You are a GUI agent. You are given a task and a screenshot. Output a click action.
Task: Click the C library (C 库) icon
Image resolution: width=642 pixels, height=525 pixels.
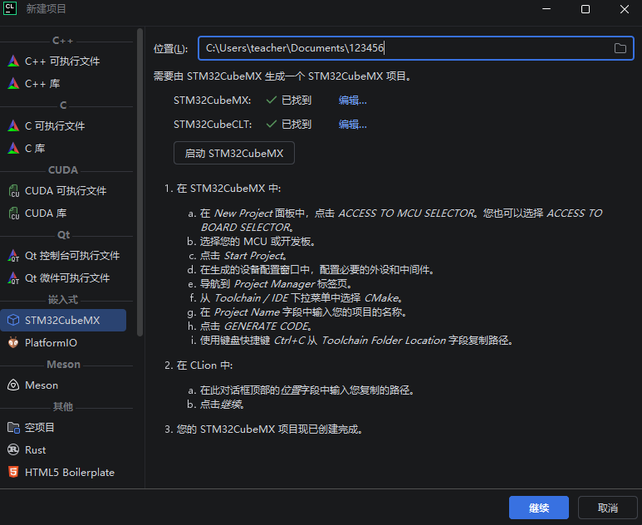(x=13, y=148)
